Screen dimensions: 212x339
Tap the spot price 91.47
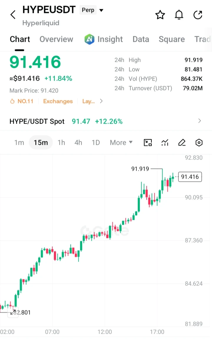point(81,121)
